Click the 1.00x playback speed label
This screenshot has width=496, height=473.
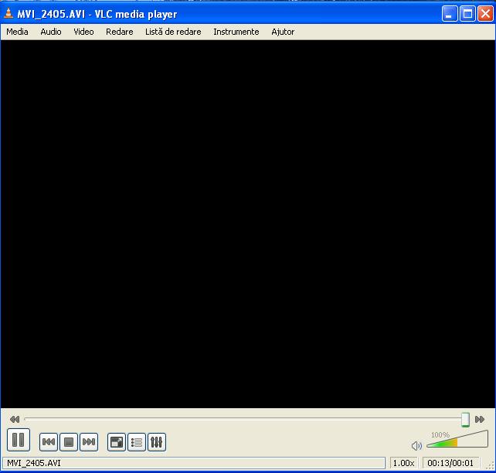point(403,463)
